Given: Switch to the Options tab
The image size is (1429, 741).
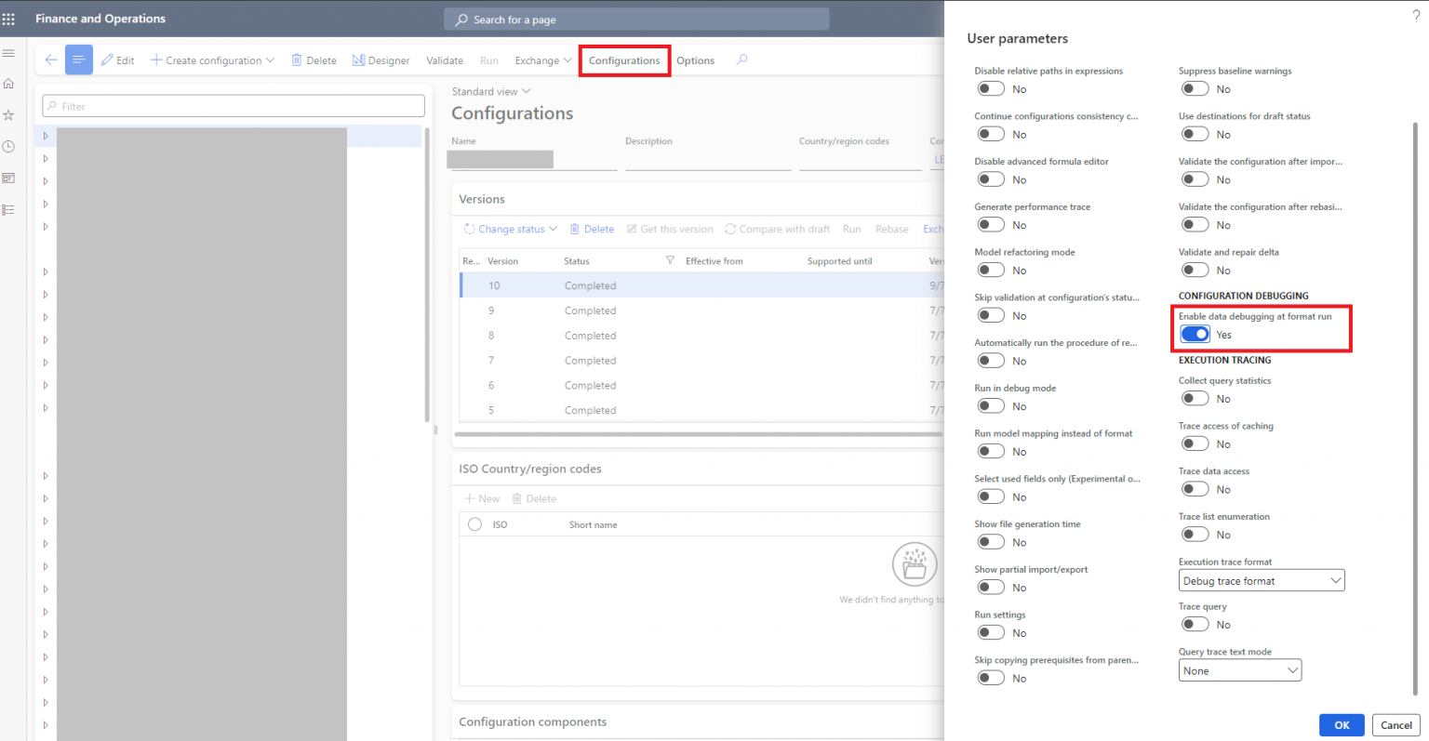Looking at the screenshot, I should [695, 60].
